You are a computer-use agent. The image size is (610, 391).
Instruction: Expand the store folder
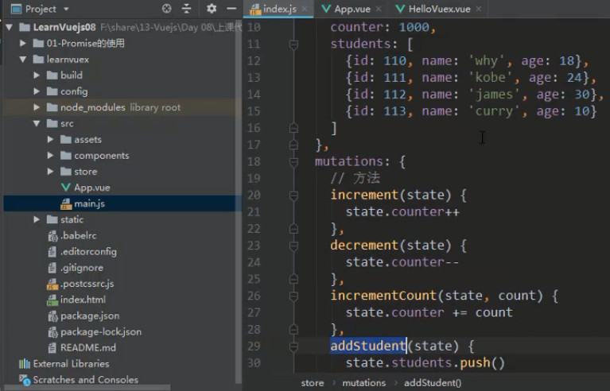[50, 172]
